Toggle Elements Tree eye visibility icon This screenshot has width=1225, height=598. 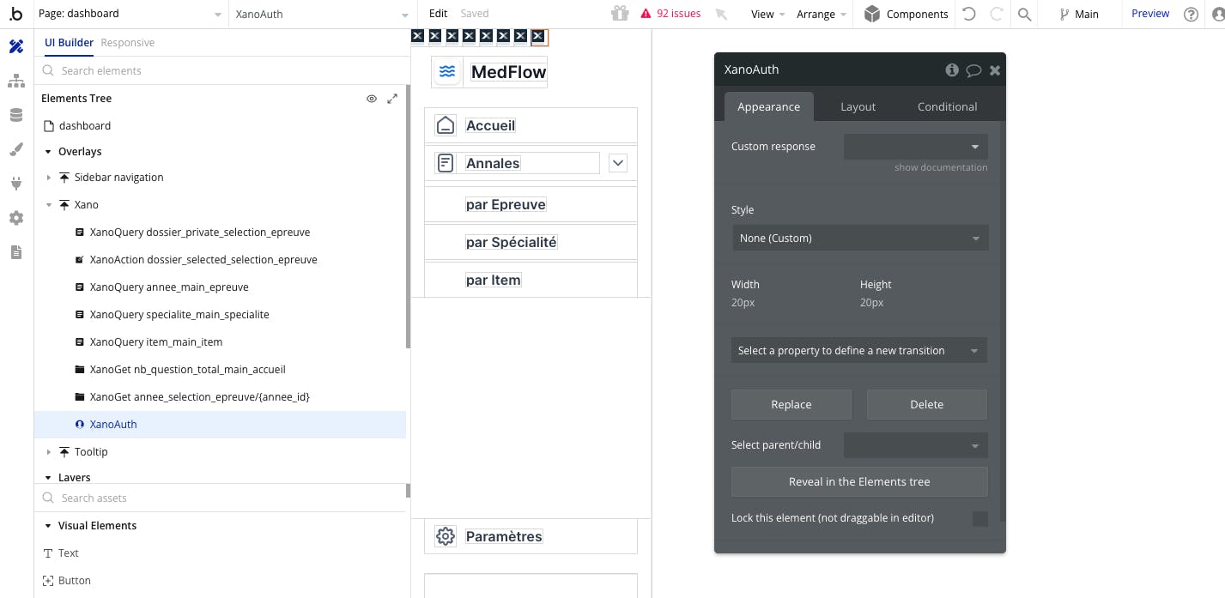tap(372, 99)
